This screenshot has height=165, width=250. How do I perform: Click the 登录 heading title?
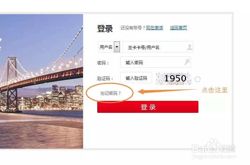[x=105, y=29]
